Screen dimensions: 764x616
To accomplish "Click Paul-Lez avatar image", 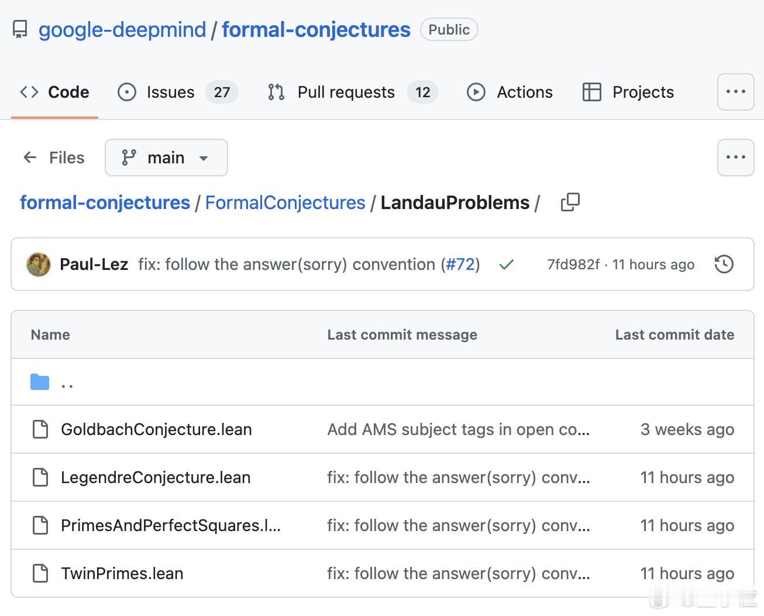I will (x=39, y=264).
